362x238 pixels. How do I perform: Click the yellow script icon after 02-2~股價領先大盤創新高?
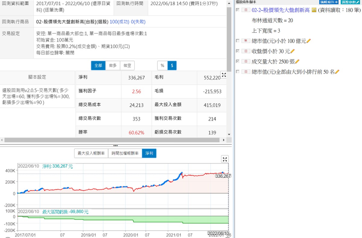pos(314,10)
